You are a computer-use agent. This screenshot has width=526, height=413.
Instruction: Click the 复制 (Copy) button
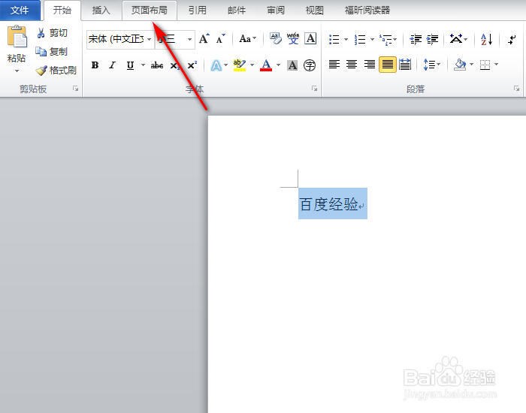tap(52, 52)
